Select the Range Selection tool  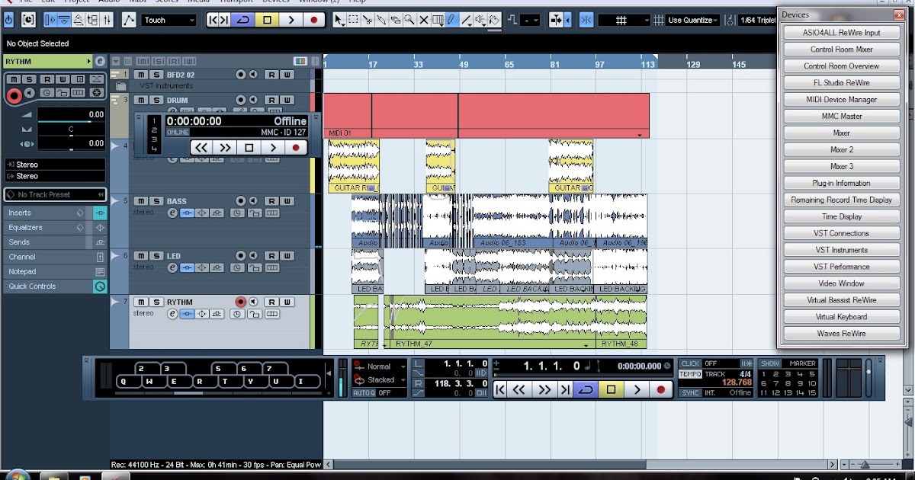tap(353, 21)
